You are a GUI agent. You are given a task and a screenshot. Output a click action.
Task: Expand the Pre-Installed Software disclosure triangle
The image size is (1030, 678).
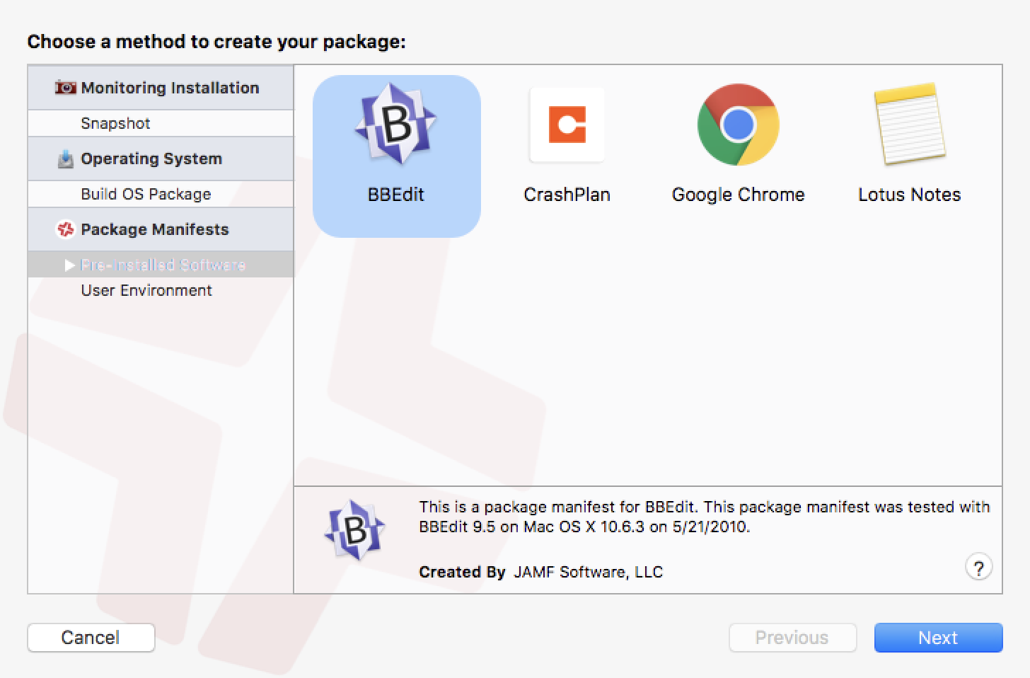[x=69, y=265]
